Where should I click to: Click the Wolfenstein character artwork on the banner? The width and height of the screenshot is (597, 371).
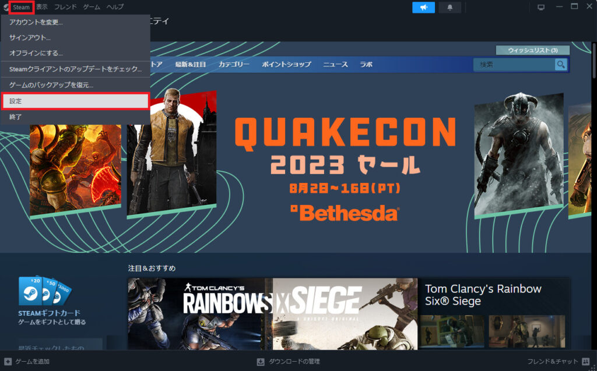point(172,153)
